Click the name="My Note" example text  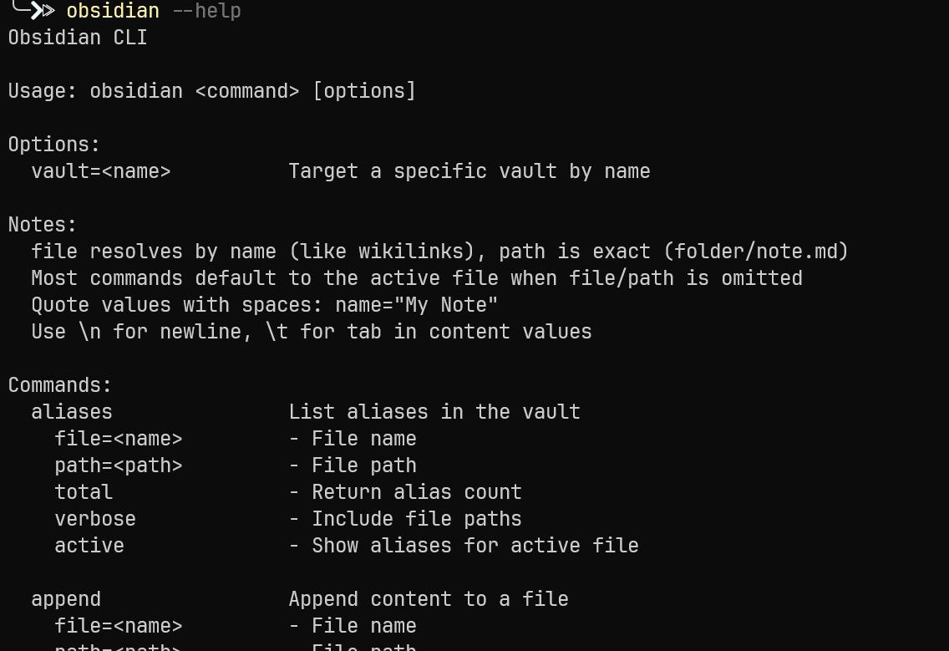click(x=417, y=305)
